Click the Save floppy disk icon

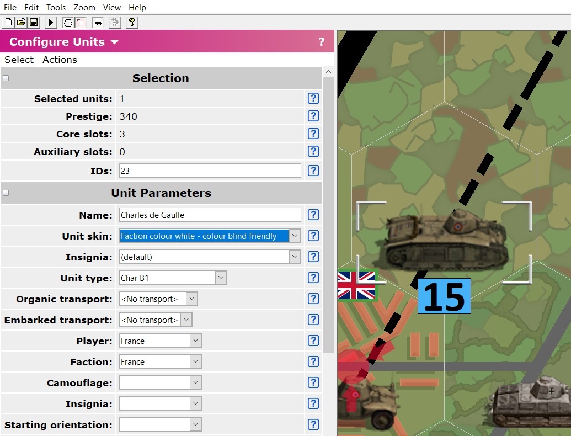tap(34, 23)
